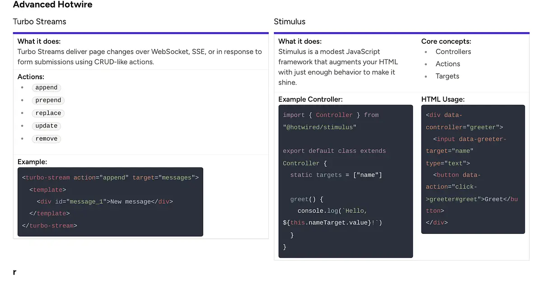Pick the update action code tag

point(46,126)
